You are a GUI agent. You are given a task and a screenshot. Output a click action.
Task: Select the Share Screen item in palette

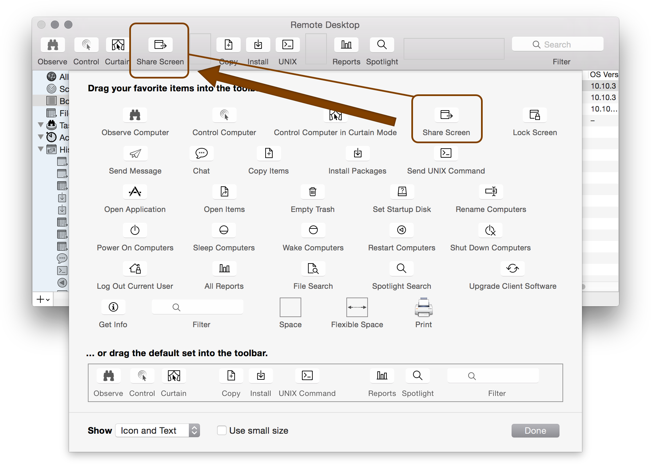pos(447,115)
